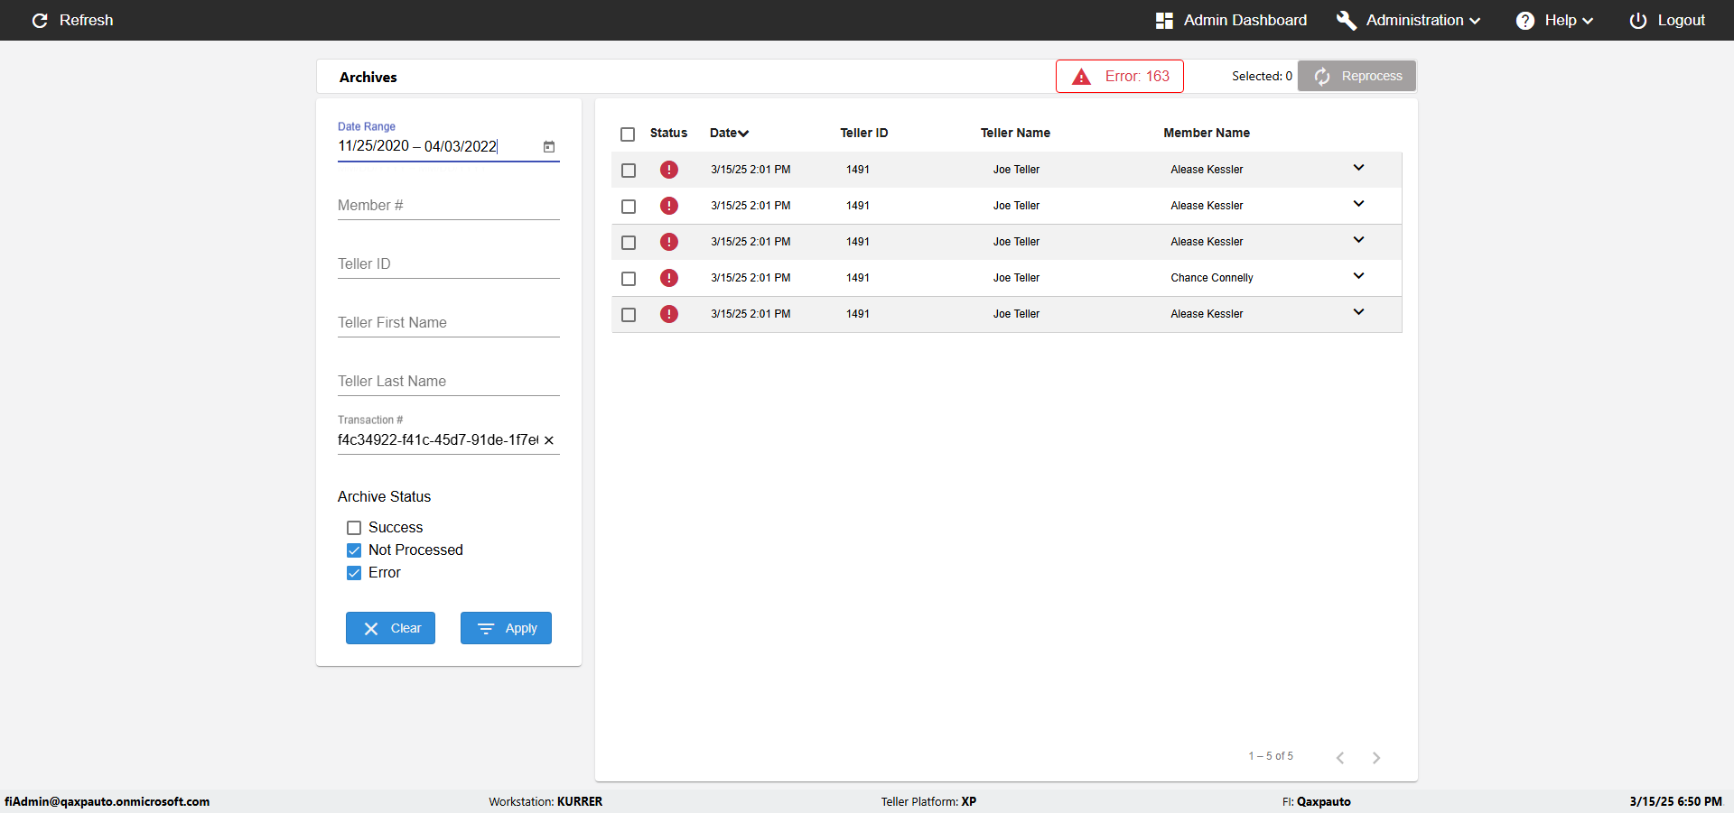This screenshot has width=1734, height=813.
Task: Select the first row's checkbox
Action: tap(629, 171)
